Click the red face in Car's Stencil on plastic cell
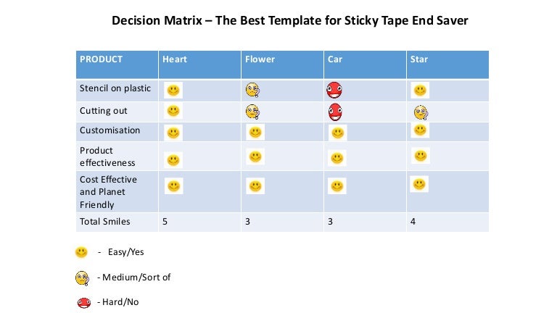The width and height of the screenshot is (557, 313). coord(334,91)
